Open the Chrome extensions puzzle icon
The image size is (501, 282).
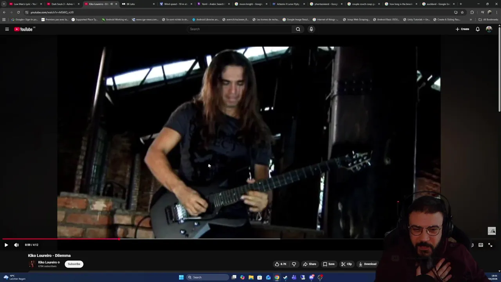(x=472, y=12)
